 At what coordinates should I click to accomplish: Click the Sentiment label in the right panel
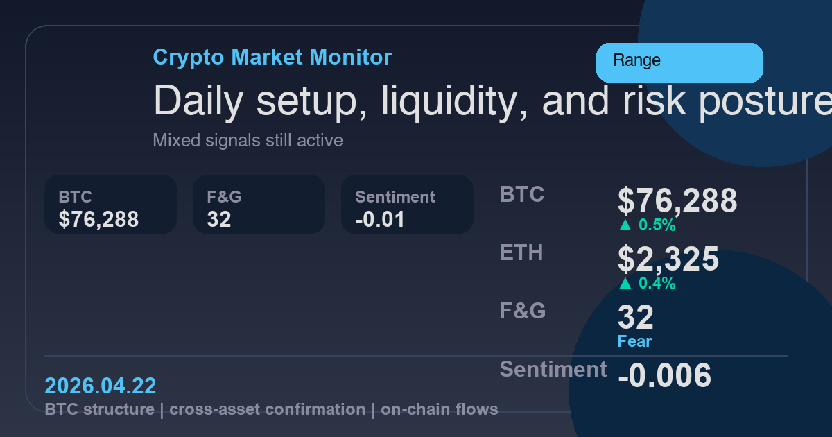click(x=553, y=370)
